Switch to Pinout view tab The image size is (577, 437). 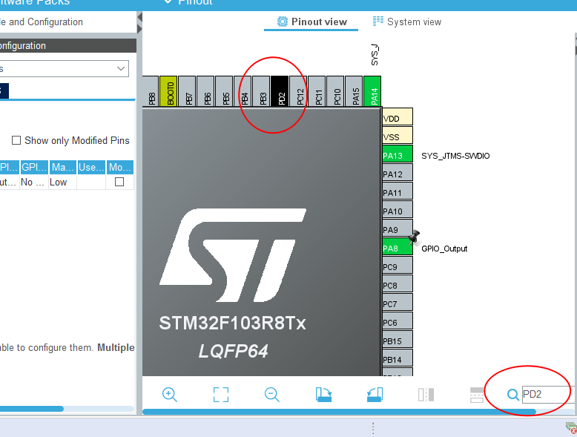click(311, 22)
